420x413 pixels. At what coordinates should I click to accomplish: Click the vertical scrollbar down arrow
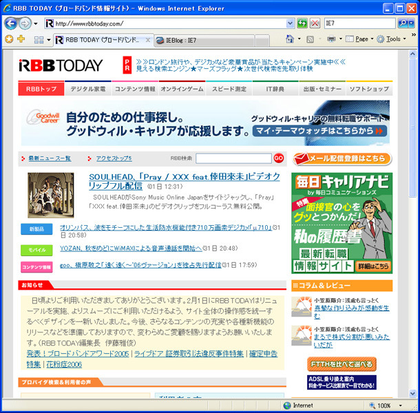tap(412, 393)
